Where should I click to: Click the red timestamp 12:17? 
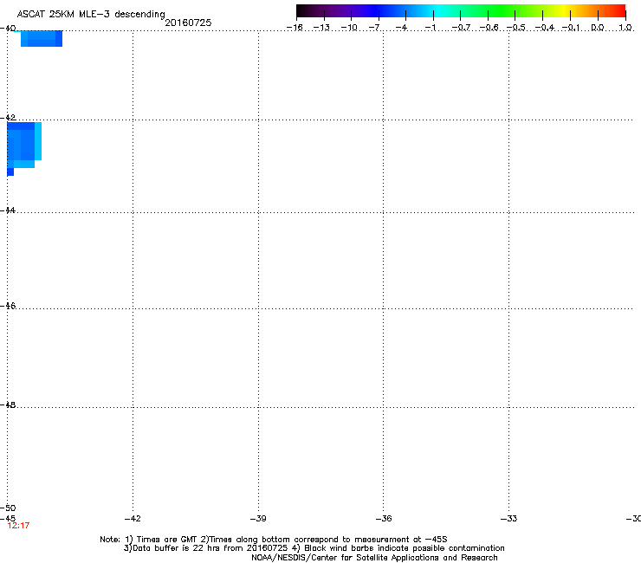[x=18, y=526]
